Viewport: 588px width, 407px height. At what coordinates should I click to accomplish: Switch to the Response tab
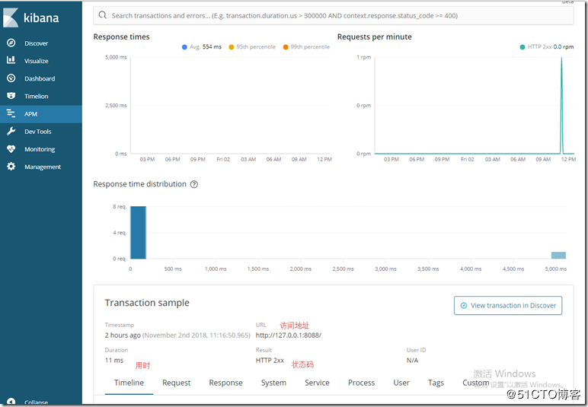pos(225,383)
